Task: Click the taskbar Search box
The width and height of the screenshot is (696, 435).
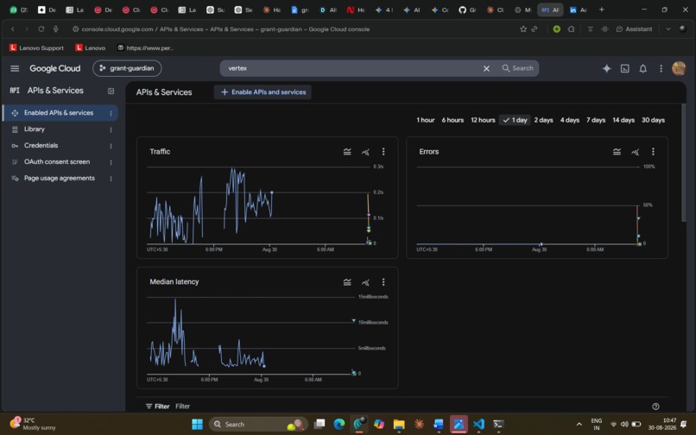Action: (x=258, y=424)
